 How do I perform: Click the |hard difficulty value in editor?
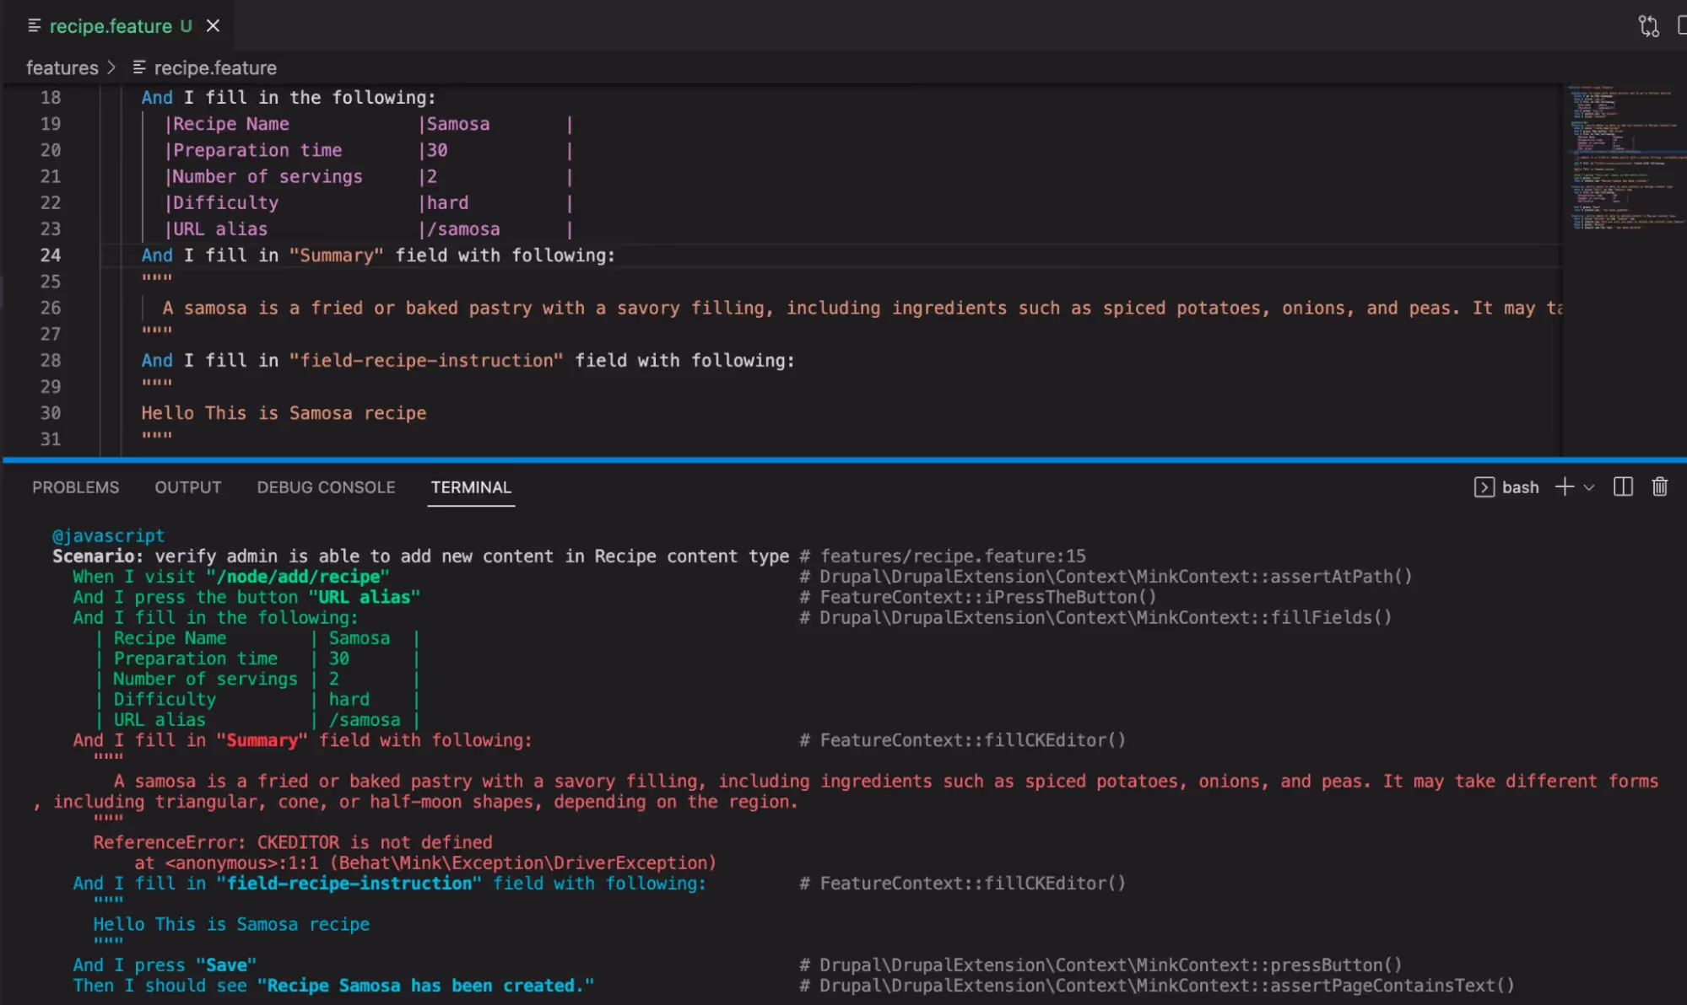click(x=444, y=203)
